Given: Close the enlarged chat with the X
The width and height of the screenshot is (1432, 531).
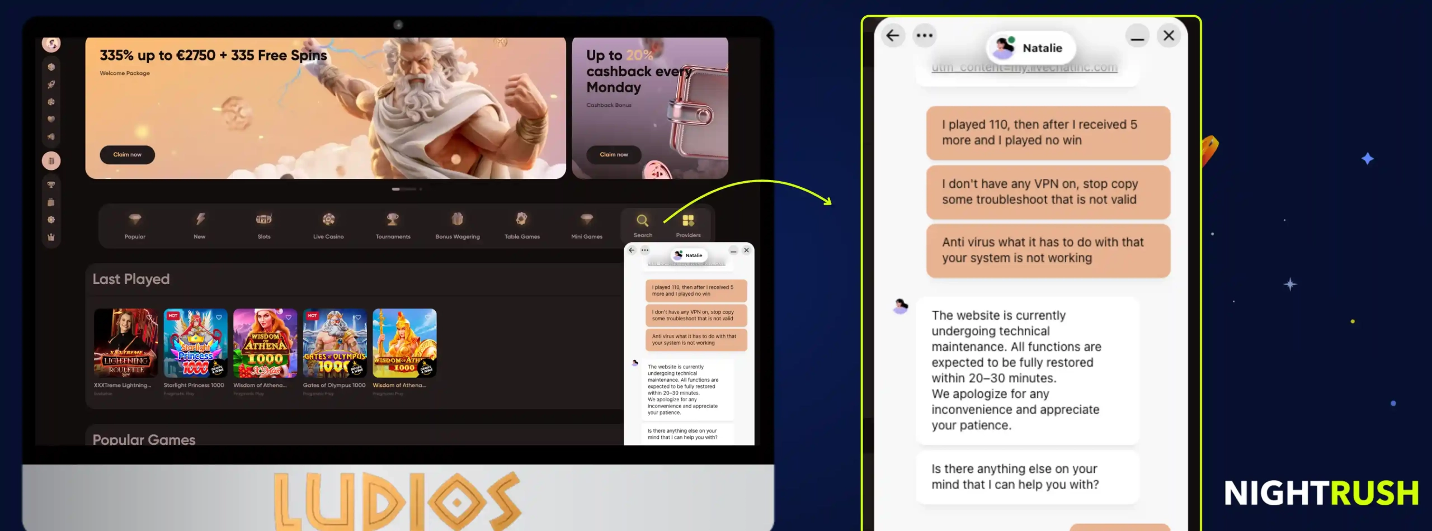Looking at the screenshot, I should click(1169, 36).
